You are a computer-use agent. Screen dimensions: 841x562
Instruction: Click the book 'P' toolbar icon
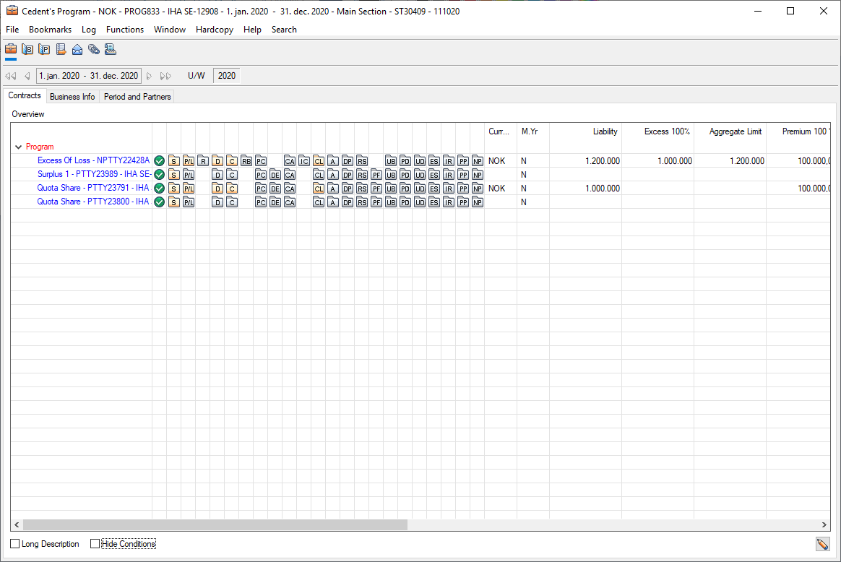pos(44,50)
